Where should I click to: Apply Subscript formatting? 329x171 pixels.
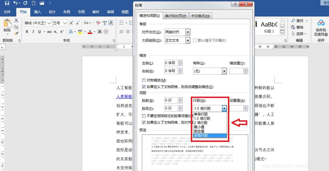56,32
